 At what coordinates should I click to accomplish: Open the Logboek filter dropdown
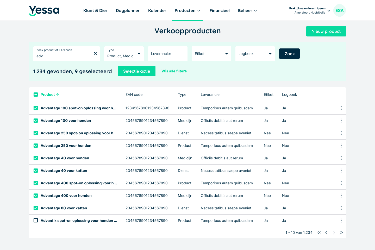click(255, 54)
